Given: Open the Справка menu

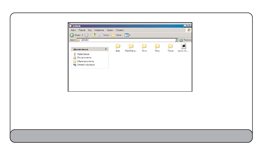Looking at the screenshot, I should pyautogui.click(x=120, y=30).
